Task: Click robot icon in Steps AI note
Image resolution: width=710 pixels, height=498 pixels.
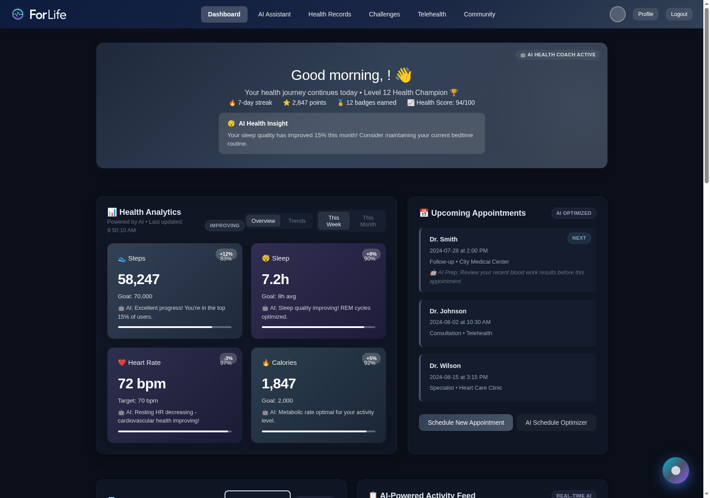Action: point(121,308)
